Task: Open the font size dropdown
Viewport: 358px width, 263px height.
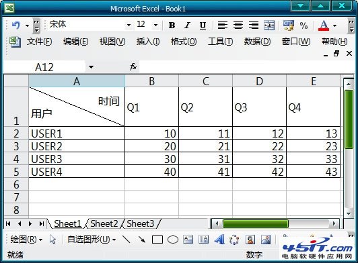Action: click(155, 25)
